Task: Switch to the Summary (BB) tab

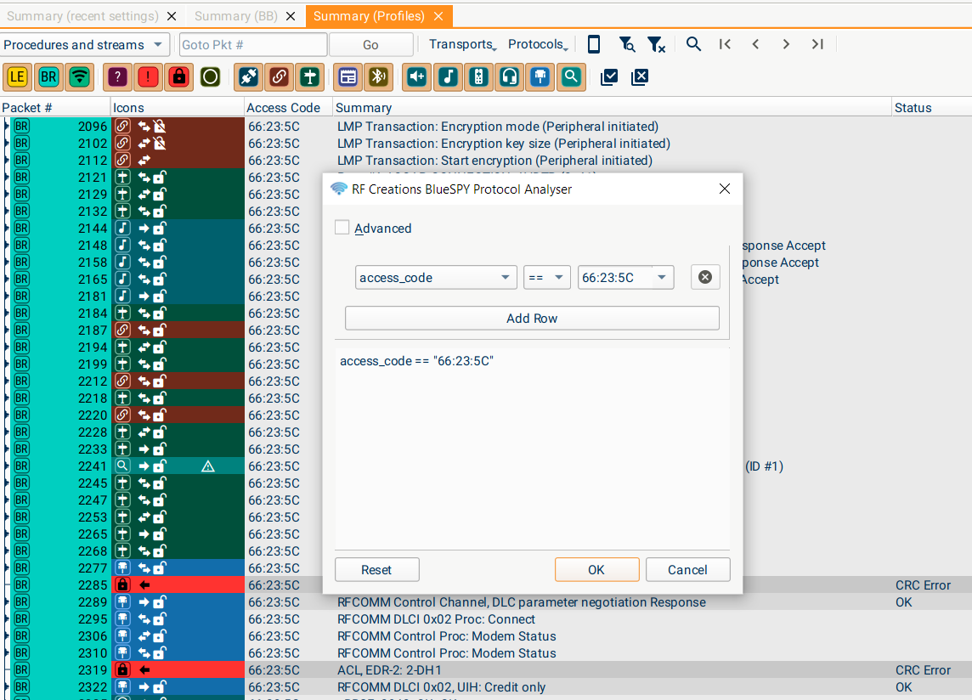Action: coord(235,16)
